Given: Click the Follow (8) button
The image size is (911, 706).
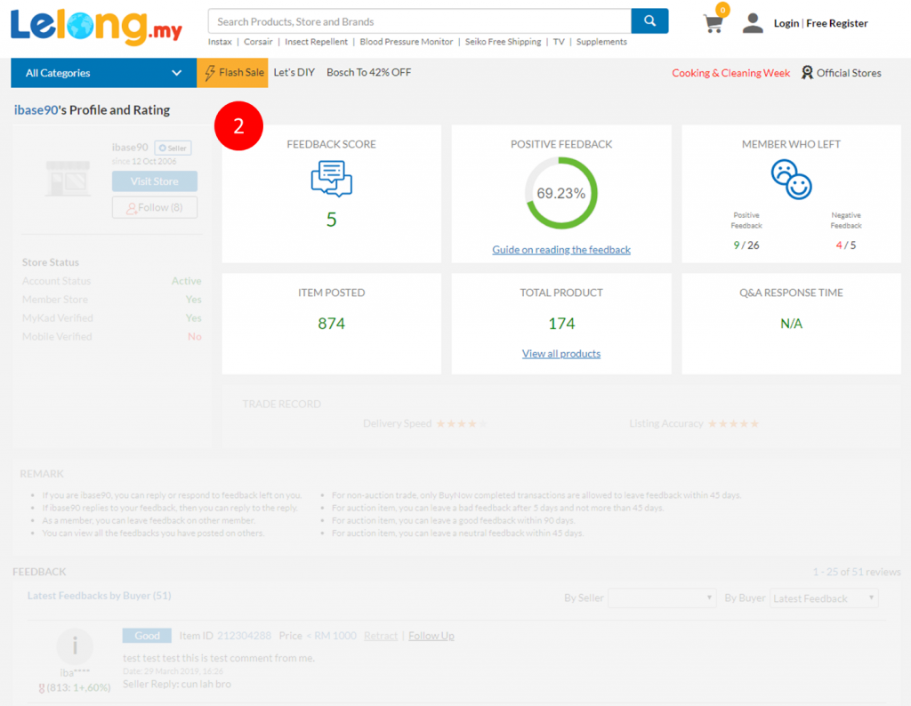Looking at the screenshot, I should [x=155, y=207].
